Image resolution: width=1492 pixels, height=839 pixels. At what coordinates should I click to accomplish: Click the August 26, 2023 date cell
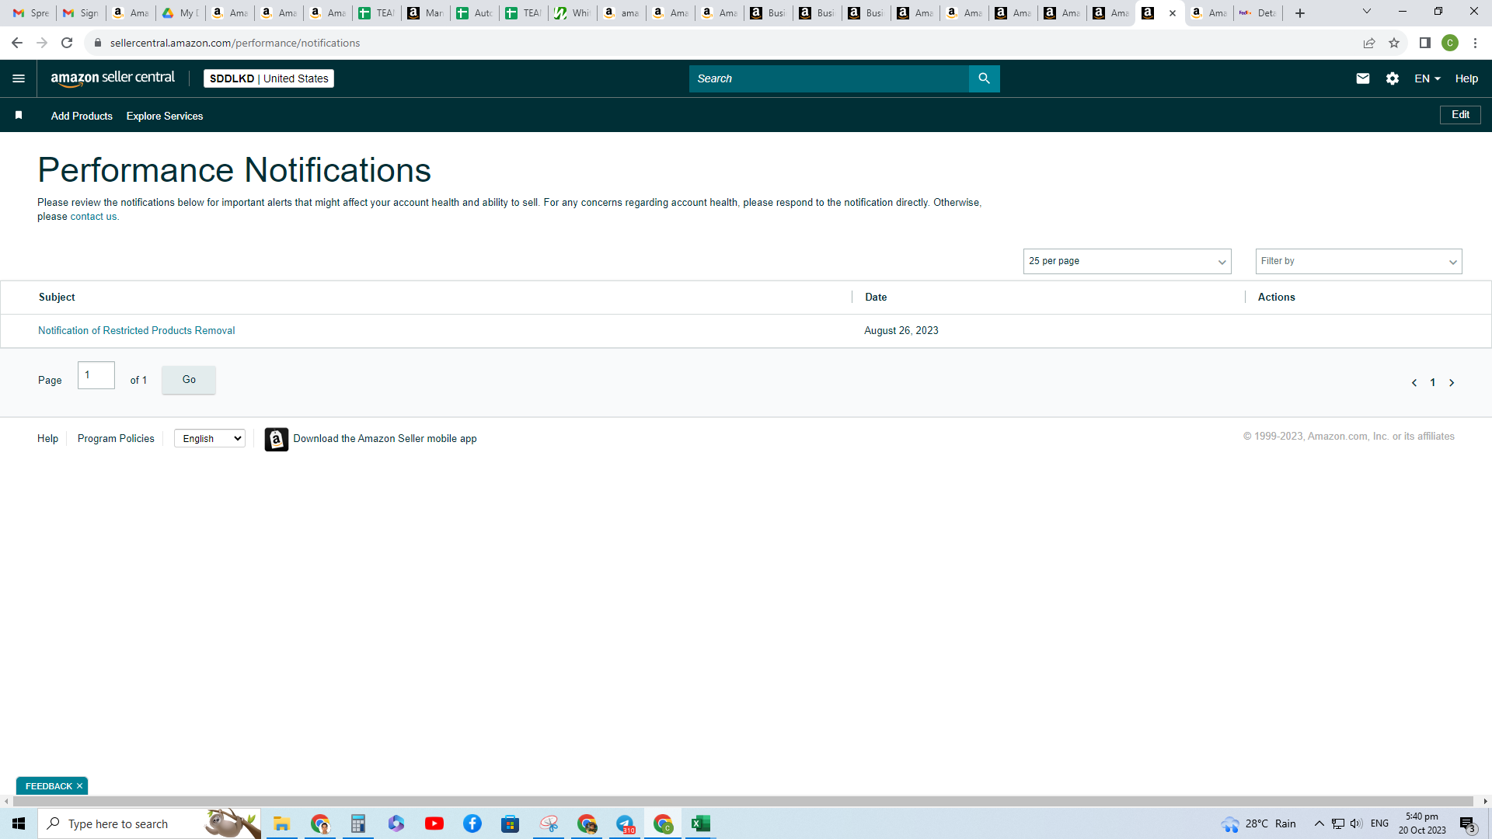[901, 331]
